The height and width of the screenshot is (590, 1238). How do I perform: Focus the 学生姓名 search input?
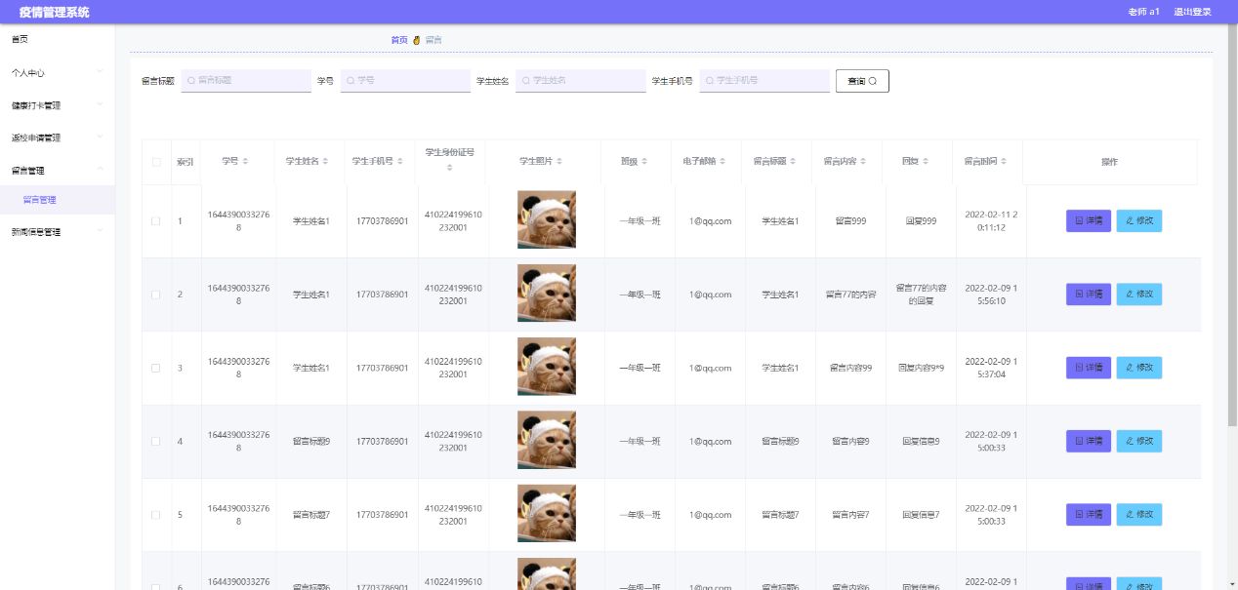pyautogui.click(x=581, y=80)
